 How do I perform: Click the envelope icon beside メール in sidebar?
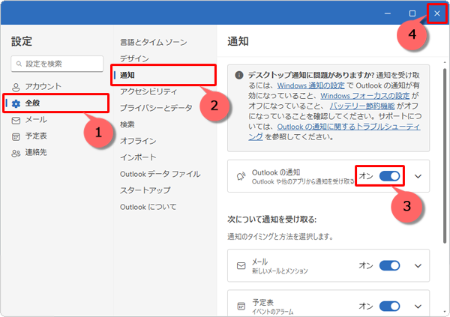(16, 121)
